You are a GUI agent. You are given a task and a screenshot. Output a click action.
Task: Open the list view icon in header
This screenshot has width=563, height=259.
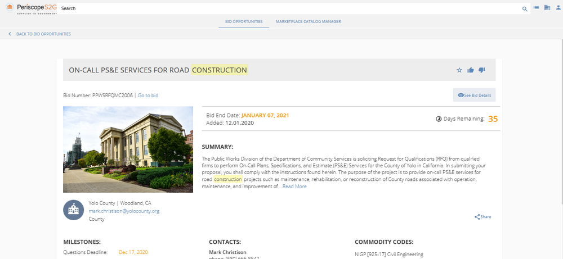pyautogui.click(x=536, y=7)
